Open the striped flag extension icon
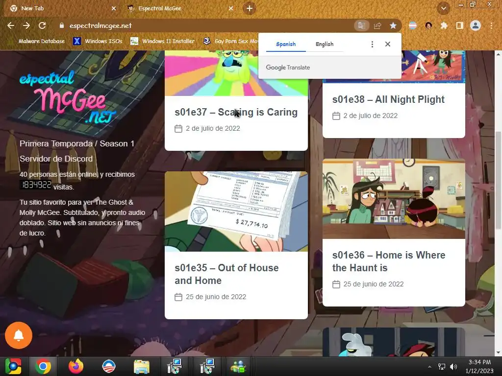 pos(413,25)
